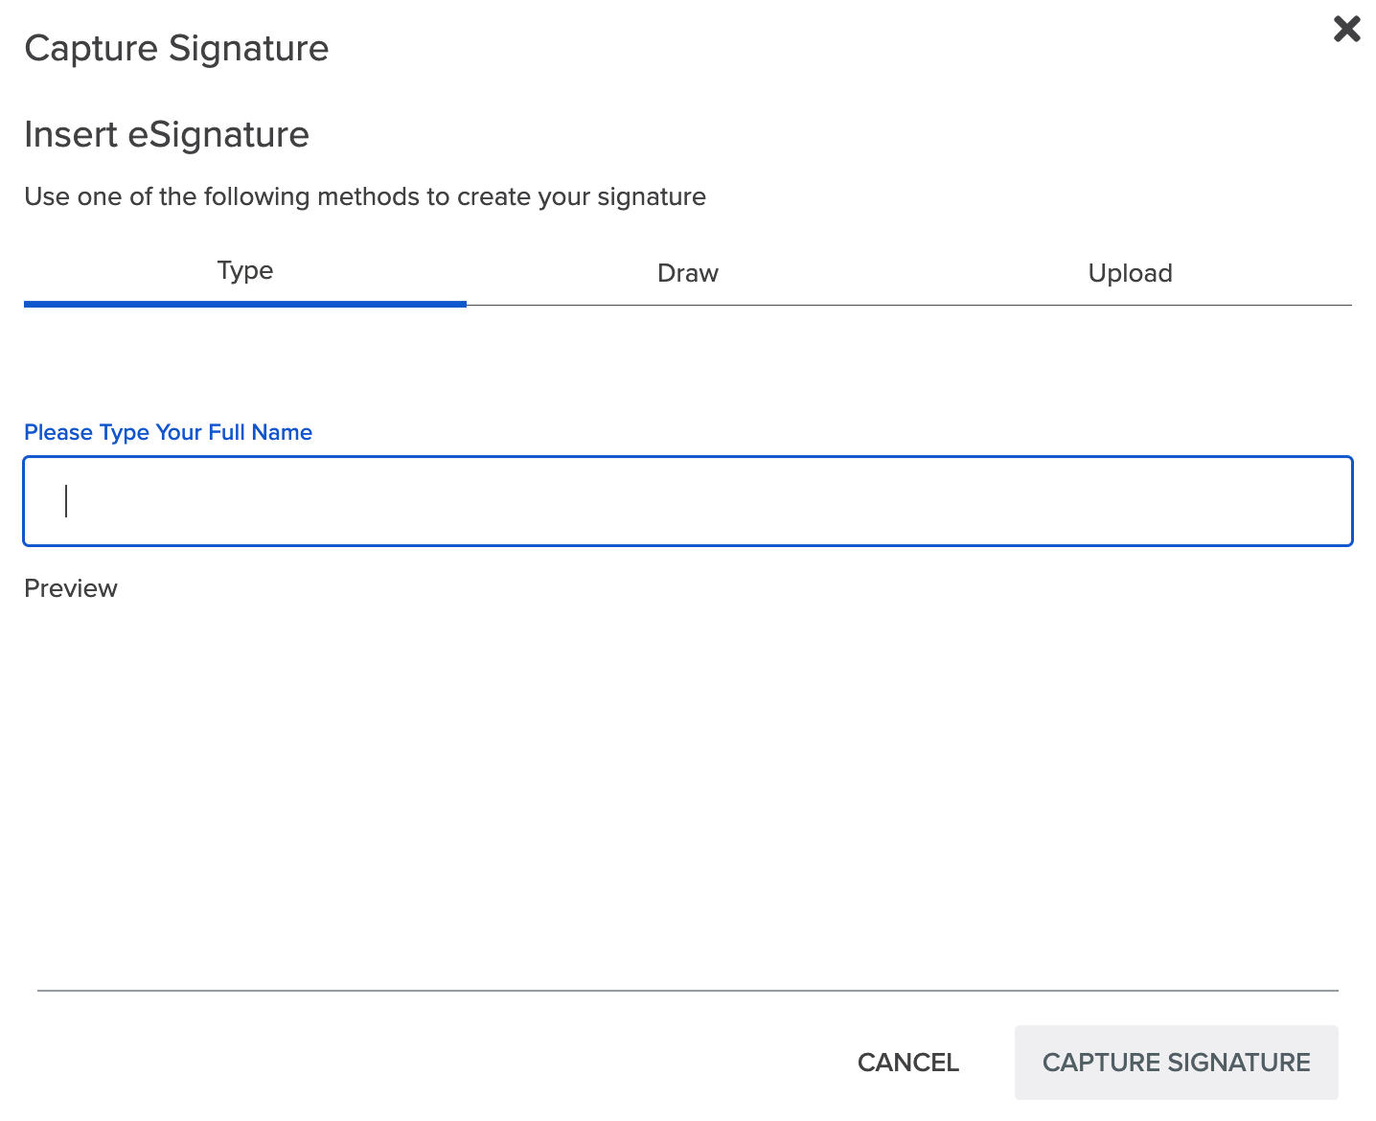
Task: Confirm signature with CAPTURE SIGNATURE
Action: point(1176,1062)
